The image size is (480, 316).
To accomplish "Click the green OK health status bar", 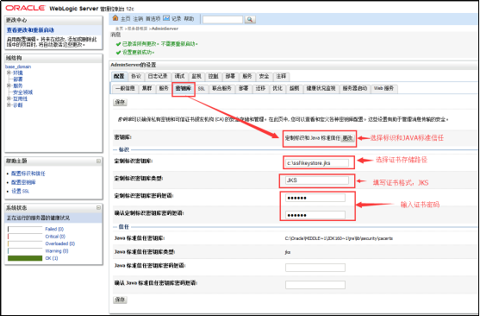I will tap(25, 258).
